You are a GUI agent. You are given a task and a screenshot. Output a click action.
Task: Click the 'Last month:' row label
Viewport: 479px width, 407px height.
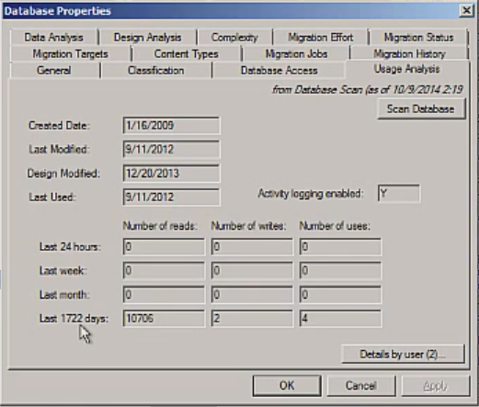64,295
